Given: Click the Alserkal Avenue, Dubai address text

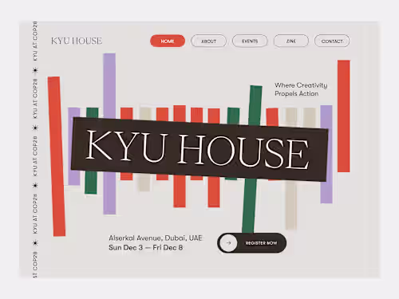Looking at the screenshot, I should (x=156, y=238).
